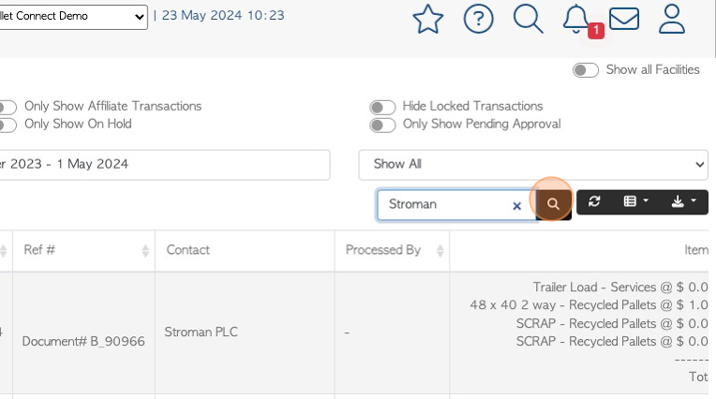Open the messages envelope icon

tap(624, 19)
